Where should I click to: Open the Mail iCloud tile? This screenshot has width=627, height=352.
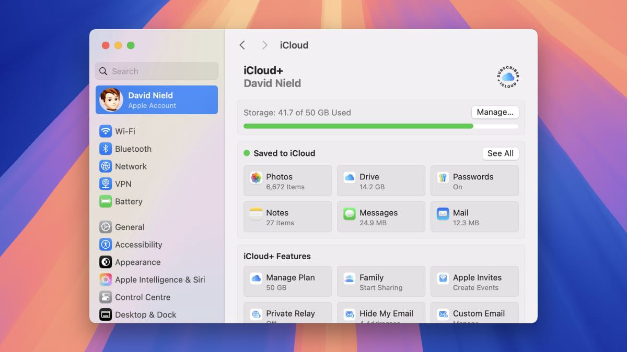point(474,217)
